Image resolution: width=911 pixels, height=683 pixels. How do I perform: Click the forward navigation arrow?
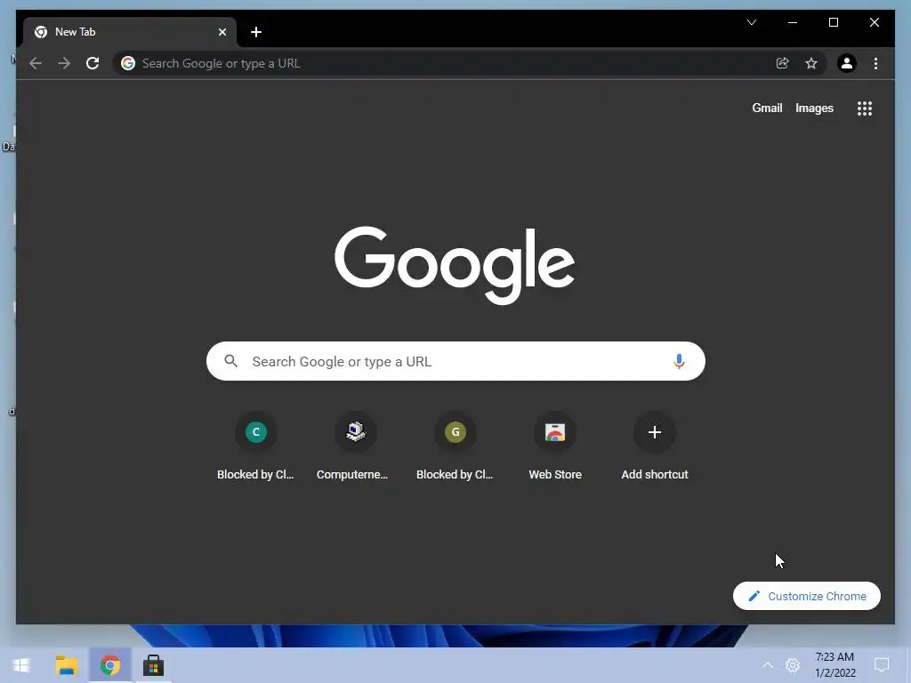click(x=64, y=63)
